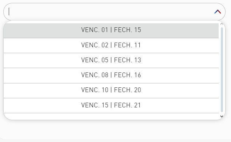Select the highlighted first list entry
Image resolution: width=231 pixels, height=142 pixels.
[111, 31]
